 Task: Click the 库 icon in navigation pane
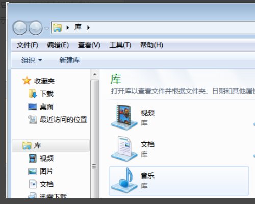pos(27,145)
